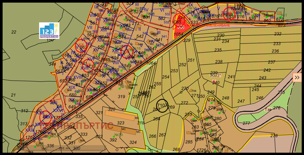Image resolution: width=304 pixels, height=155 pixels.
Task: Expand the side panel with double chevron
Action: 297,77
